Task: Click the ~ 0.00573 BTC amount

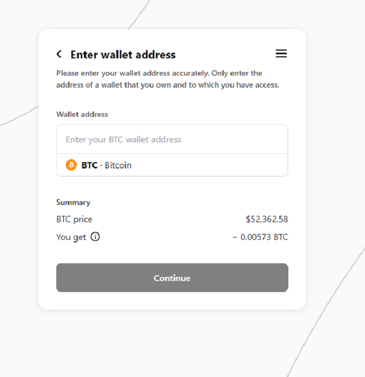Action: (260, 237)
